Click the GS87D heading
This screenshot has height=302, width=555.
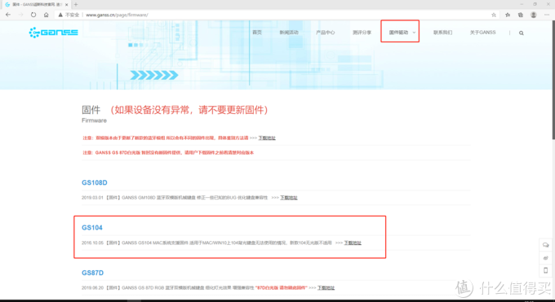tap(93, 273)
